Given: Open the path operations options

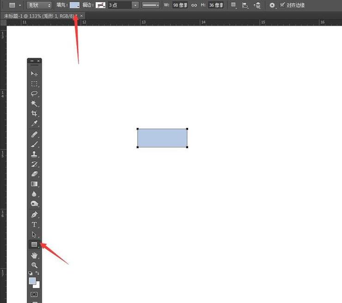Looking at the screenshot, I should pyautogui.click(x=233, y=5).
